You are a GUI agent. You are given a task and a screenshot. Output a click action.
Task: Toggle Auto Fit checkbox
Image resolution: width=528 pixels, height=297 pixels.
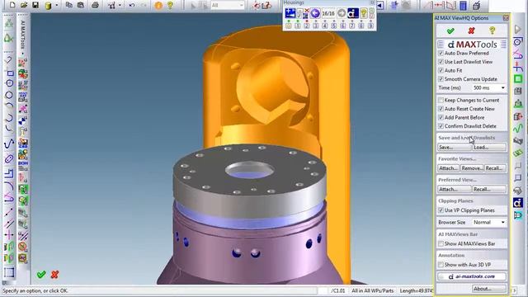441,71
